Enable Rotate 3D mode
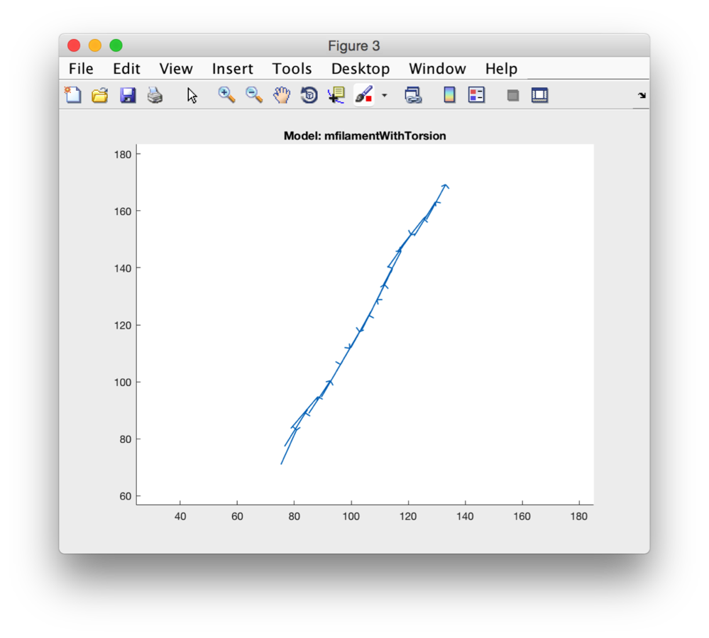Viewport: 709px width, 638px height. (x=309, y=94)
